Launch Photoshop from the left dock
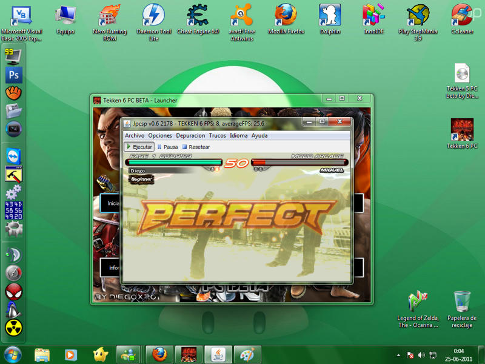The width and height of the screenshot is (485, 364). point(13,75)
